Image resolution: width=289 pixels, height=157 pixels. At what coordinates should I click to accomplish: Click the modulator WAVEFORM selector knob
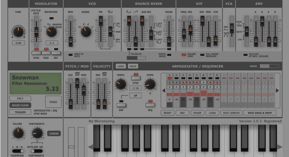pyautogui.click(x=51, y=32)
